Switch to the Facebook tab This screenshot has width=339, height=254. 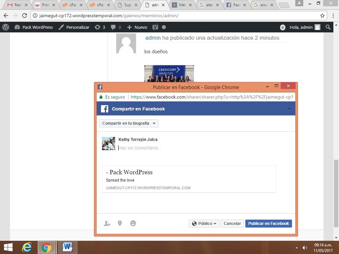pos(236,5)
